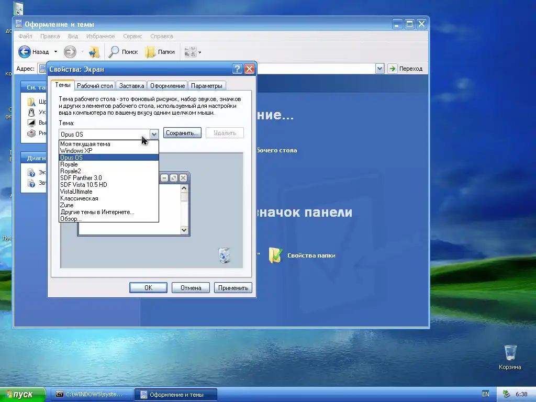Click the EN language indicator in taskbar
Viewport: 536px width, 402px height.
point(485,394)
